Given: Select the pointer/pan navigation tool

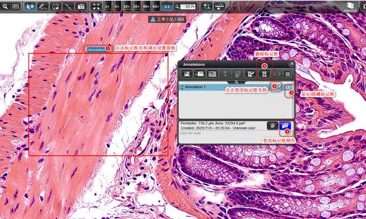Looking at the screenshot, I should (x=30, y=7).
